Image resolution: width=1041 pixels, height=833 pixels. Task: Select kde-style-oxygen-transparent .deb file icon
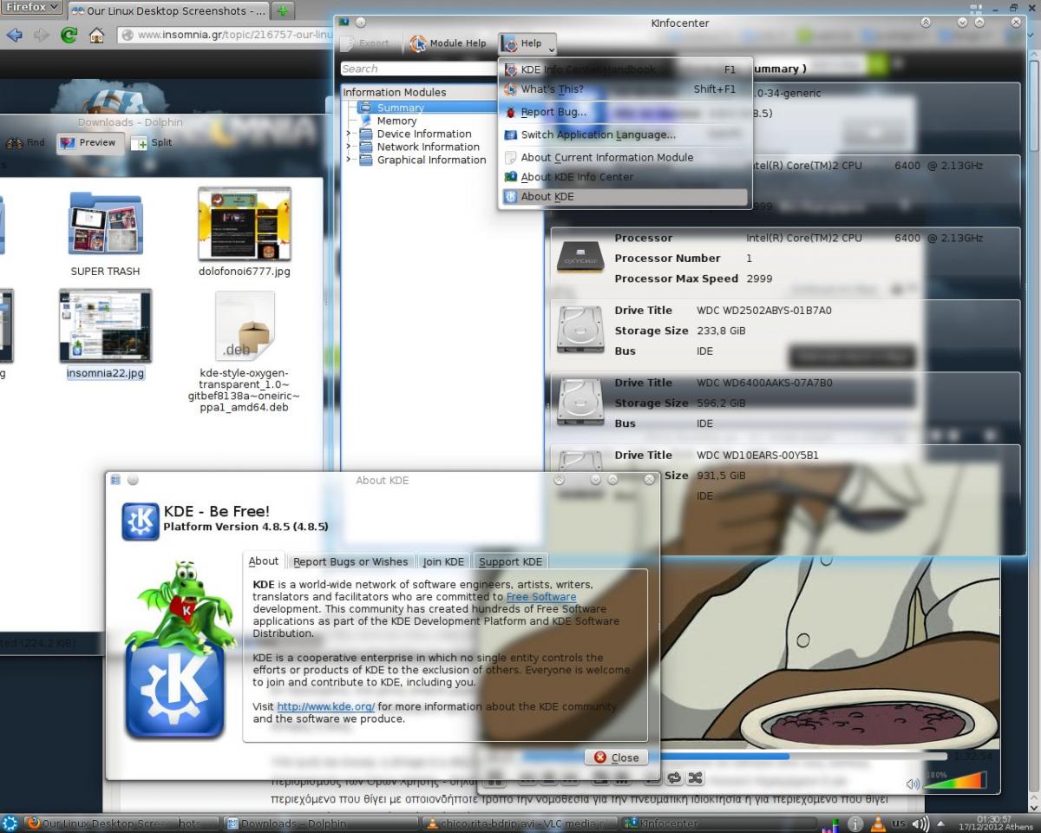244,325
